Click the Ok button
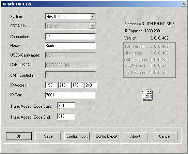This screenshot has height=154, width=188. (19, 136)
